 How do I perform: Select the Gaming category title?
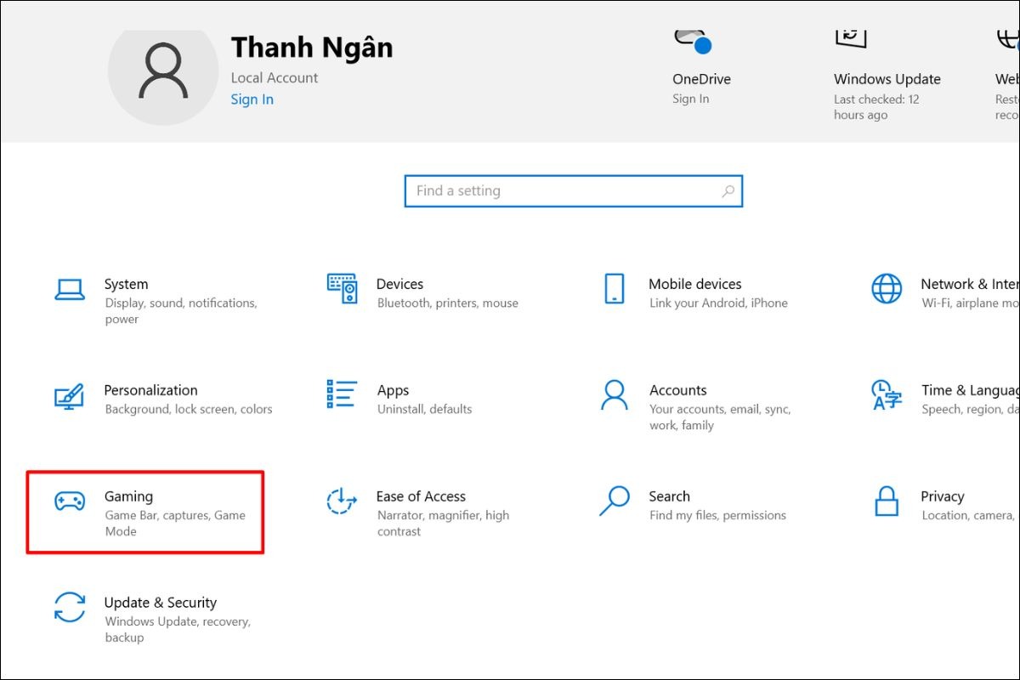coord(128,496)
